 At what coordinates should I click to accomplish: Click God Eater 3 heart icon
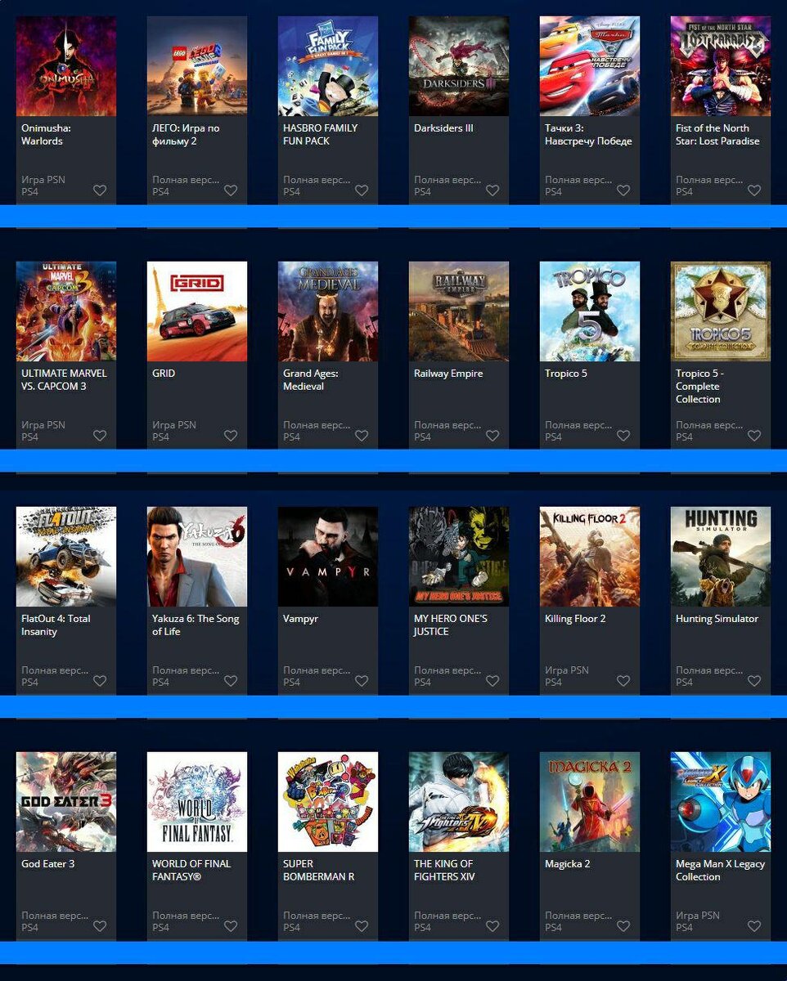(100, 926)
